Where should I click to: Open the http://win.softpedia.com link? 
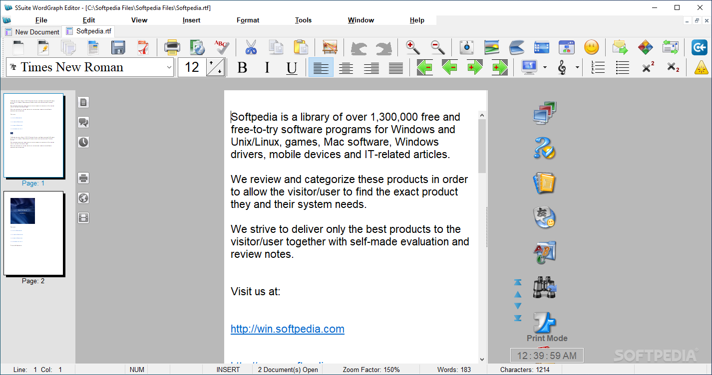(x=288, y=329)
